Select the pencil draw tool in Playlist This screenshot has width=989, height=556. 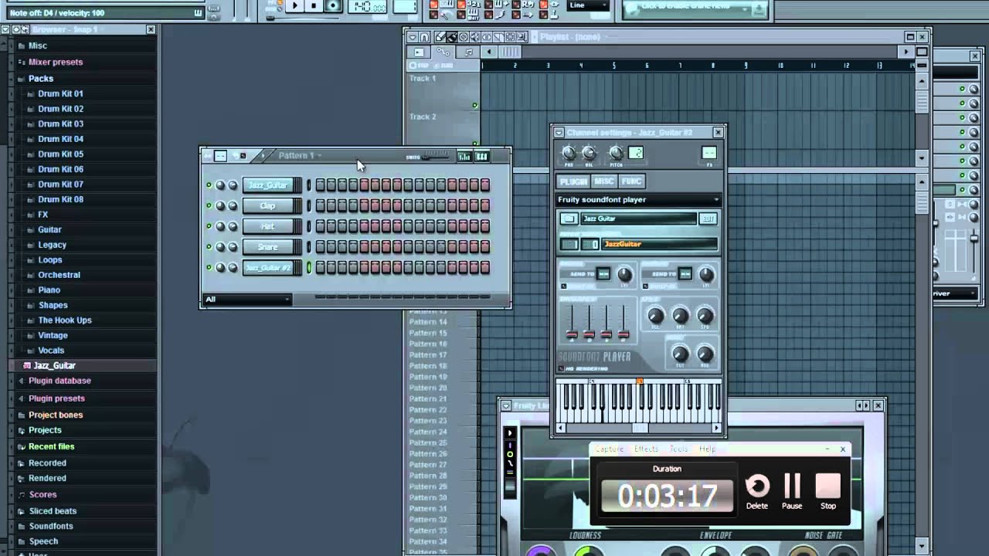[x=440, y=37]
